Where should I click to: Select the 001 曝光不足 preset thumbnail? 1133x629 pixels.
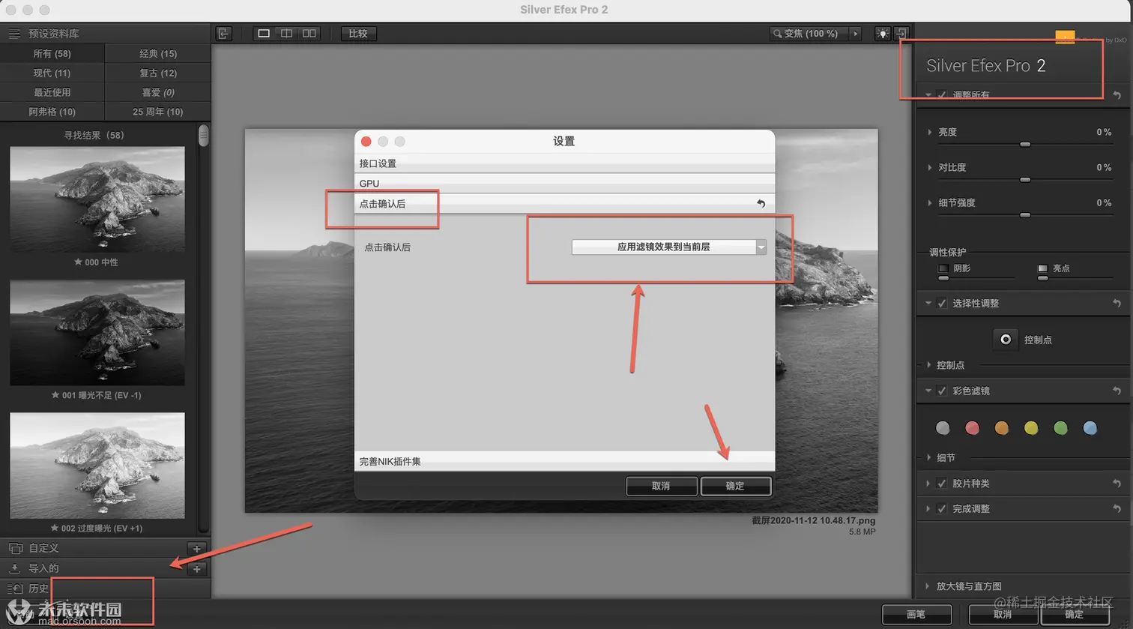[x=97, y=333]
